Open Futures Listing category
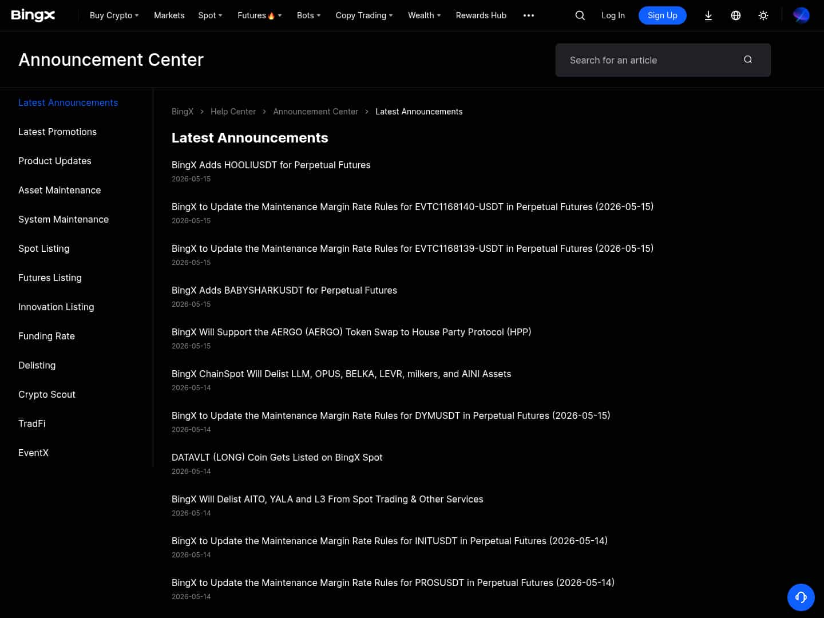 (50, 278)
